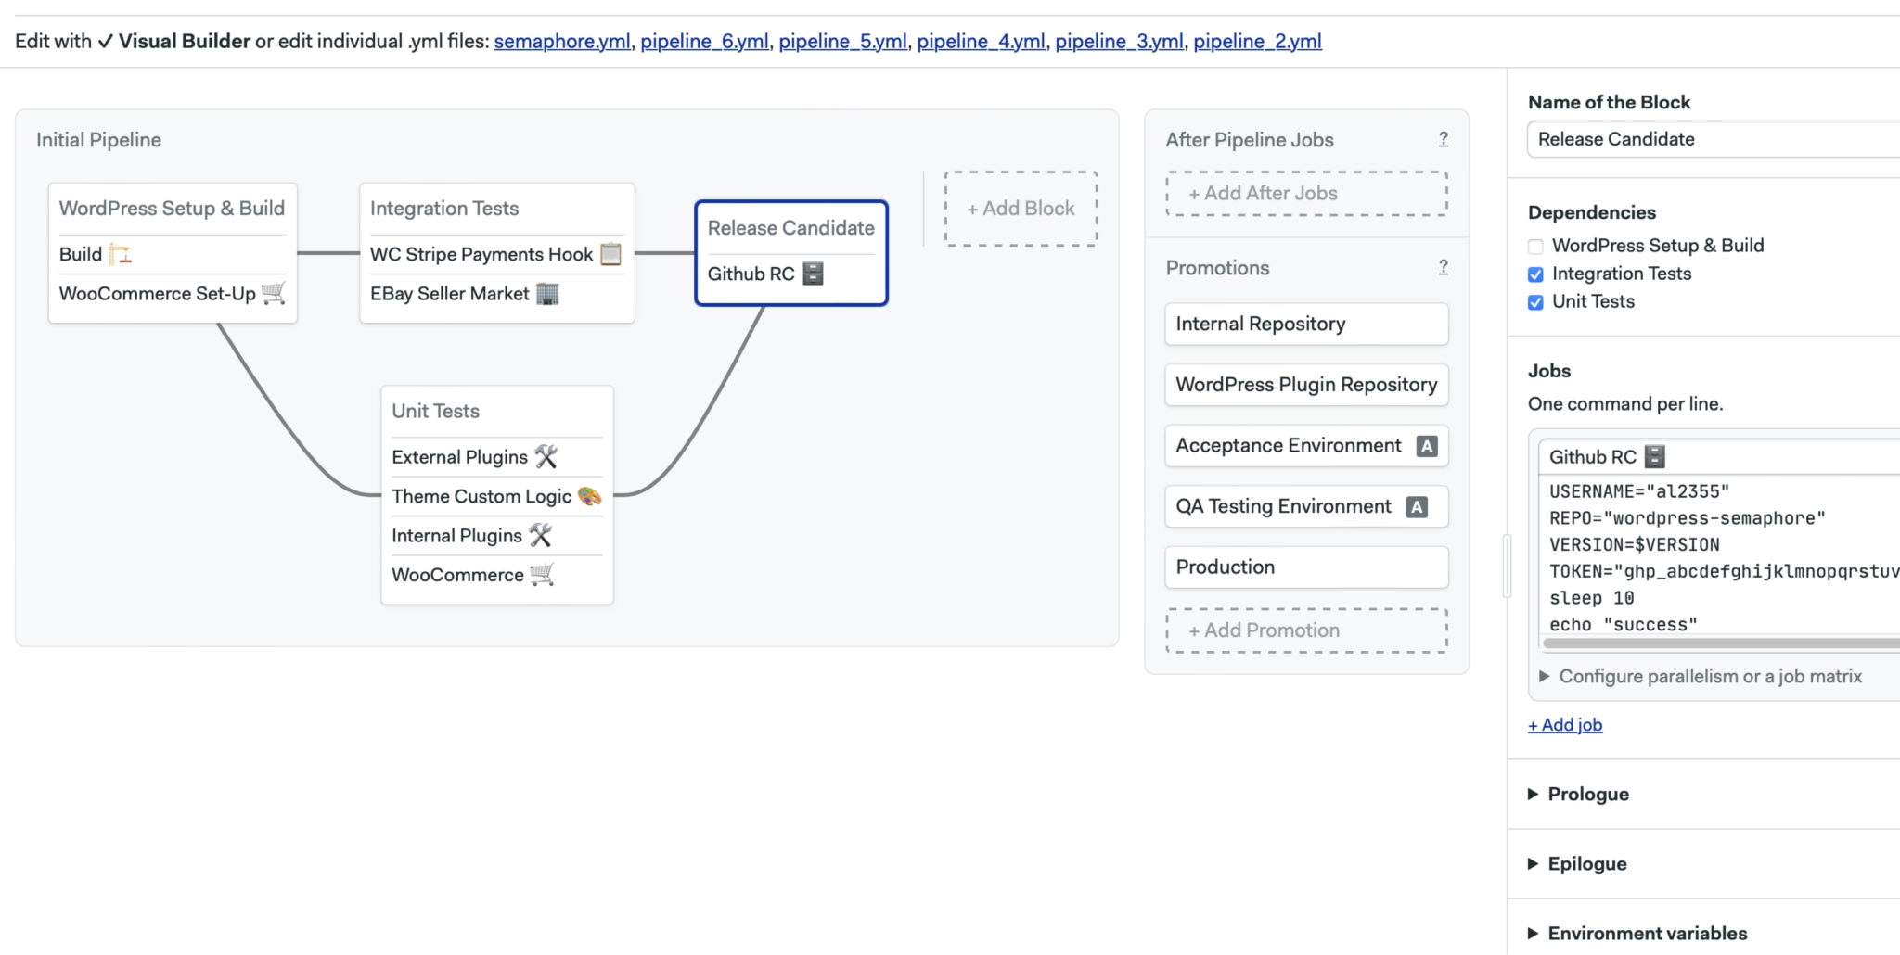Click the + Add job link
Image resolution: width=1900 pixels, height=955 pixels.
coord(1563,724)
